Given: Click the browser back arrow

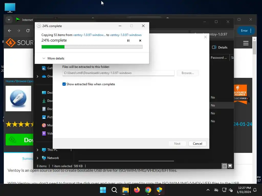Looking at the screenshot, I should coord(9,31).
